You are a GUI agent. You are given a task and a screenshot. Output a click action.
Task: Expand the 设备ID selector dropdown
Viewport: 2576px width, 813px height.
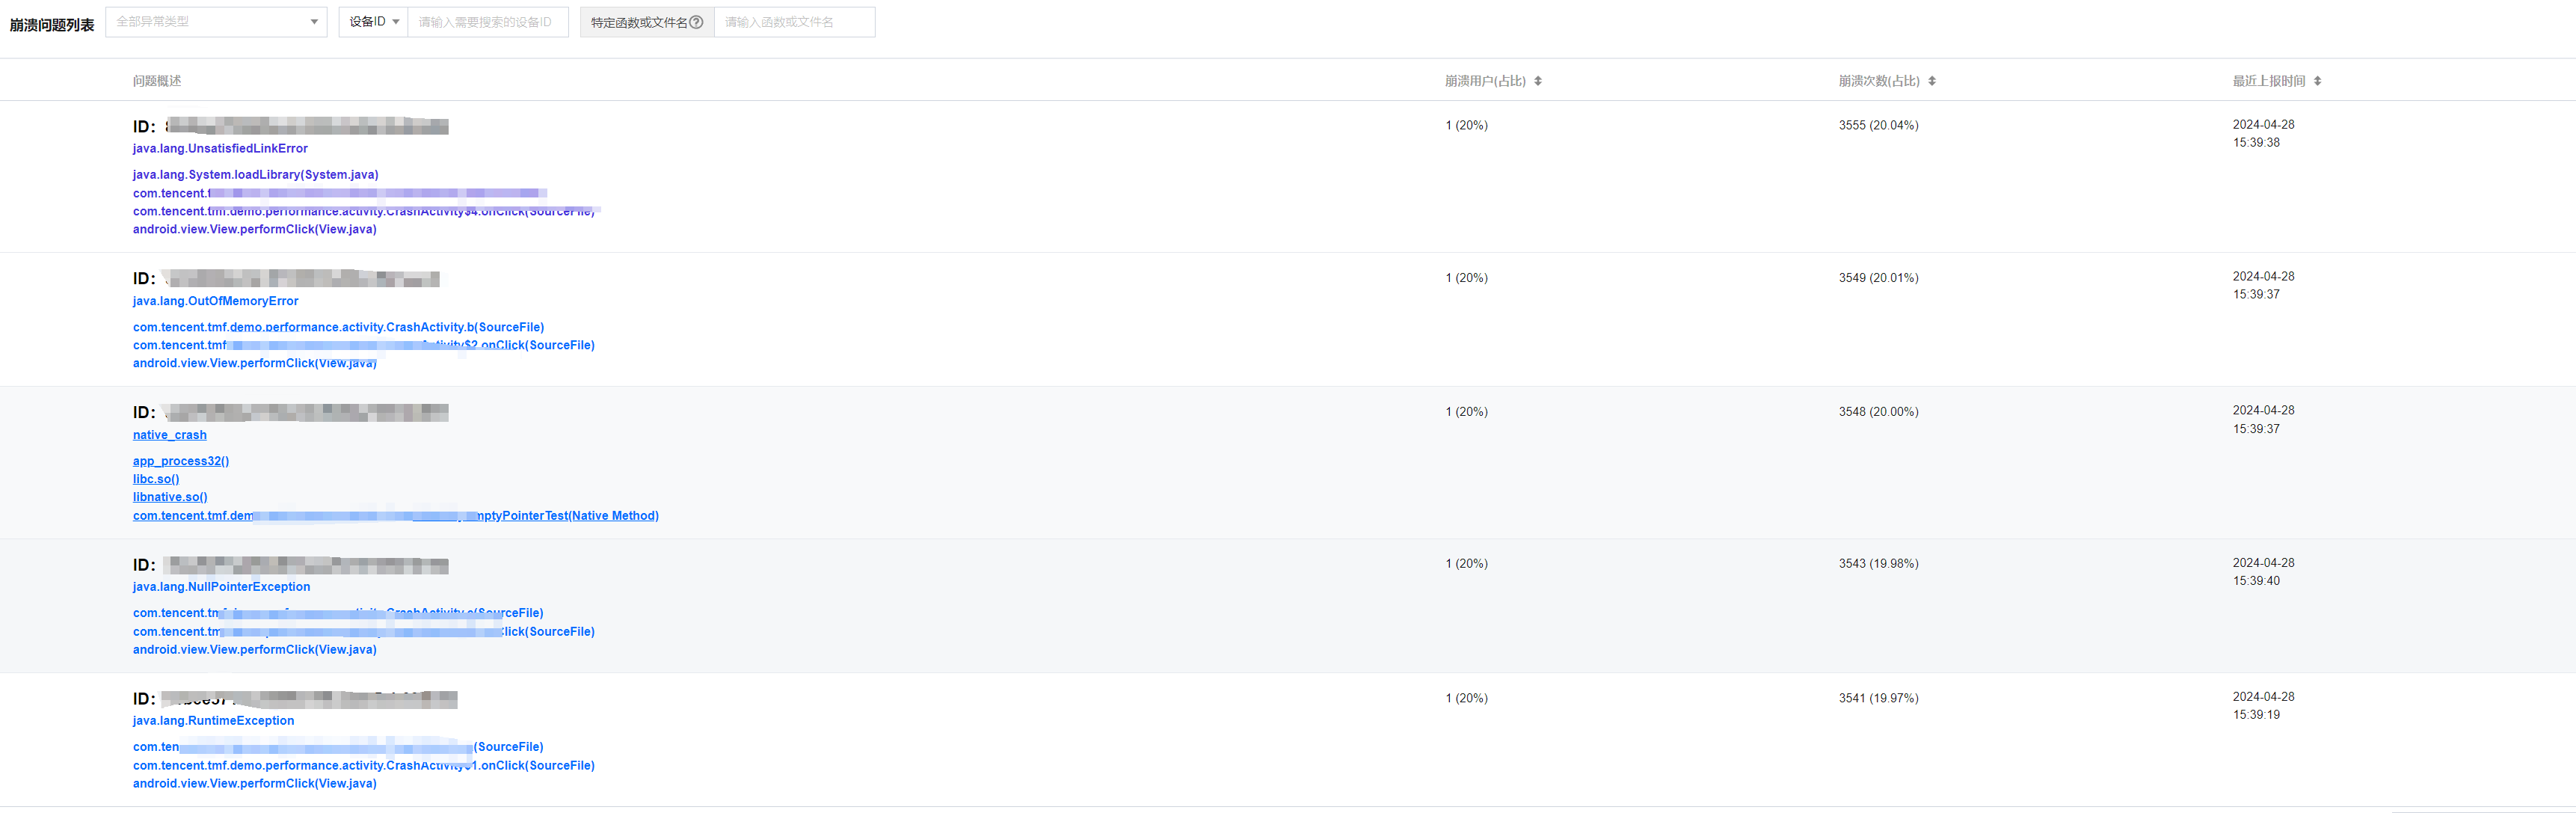point(374,22)
